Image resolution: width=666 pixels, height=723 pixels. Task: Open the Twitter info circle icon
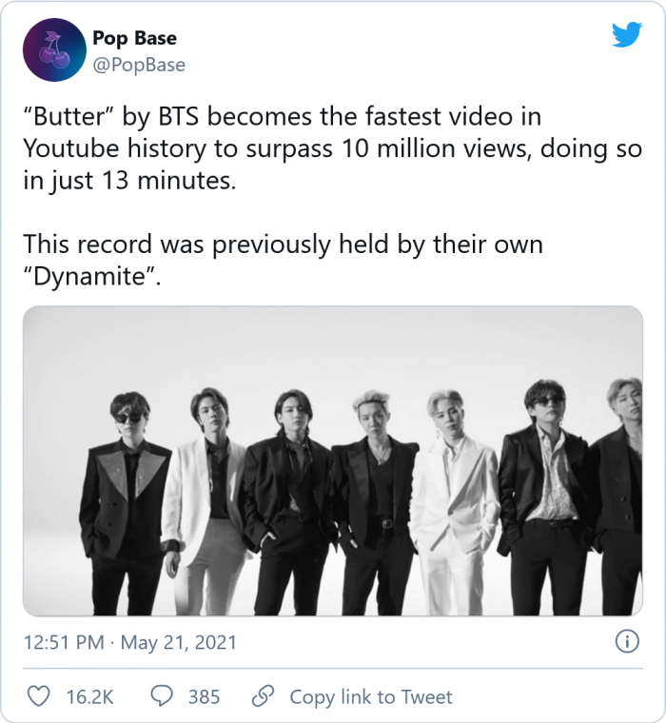(x=627, y=642)
